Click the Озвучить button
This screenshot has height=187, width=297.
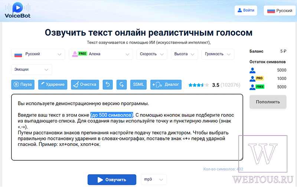112,180
